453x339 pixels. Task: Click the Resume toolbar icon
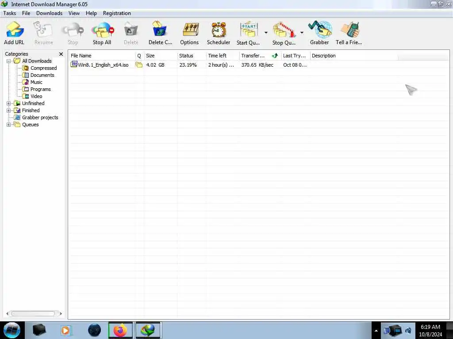click(43, 30)
